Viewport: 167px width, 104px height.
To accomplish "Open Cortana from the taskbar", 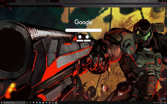I will coord(27,102).
